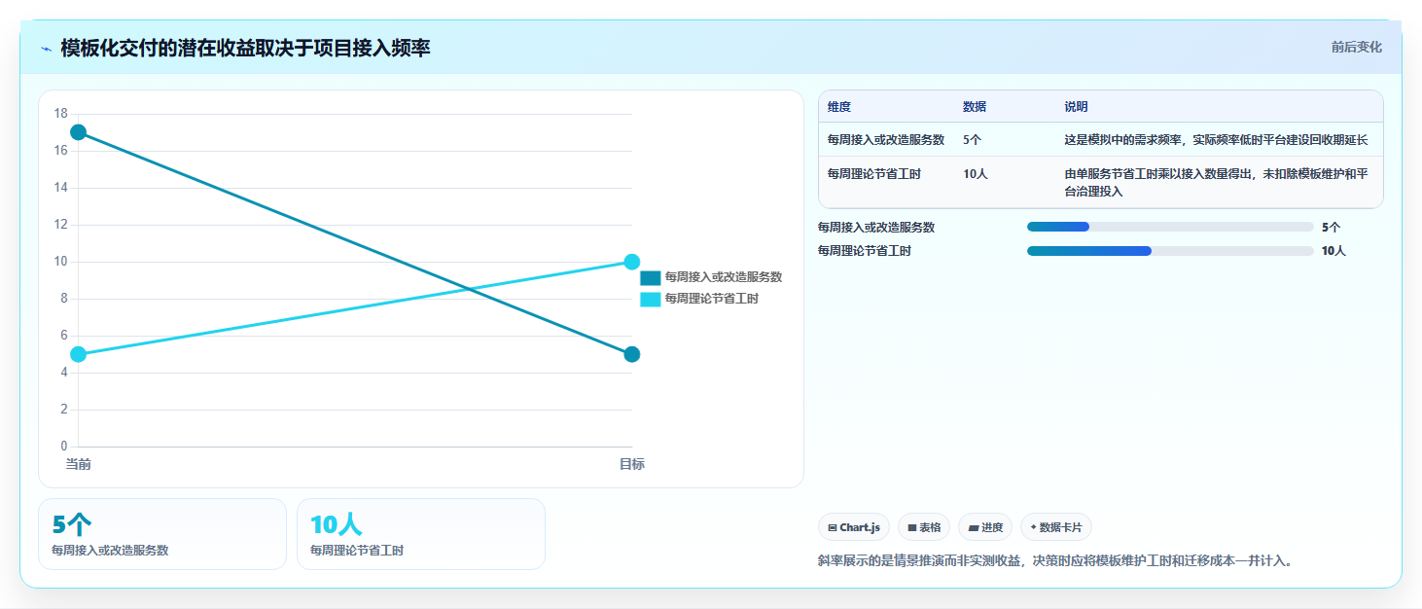Click the footnote starting 斜率展示的是情景推演

pyautogui.click(x=1055, y=561)
